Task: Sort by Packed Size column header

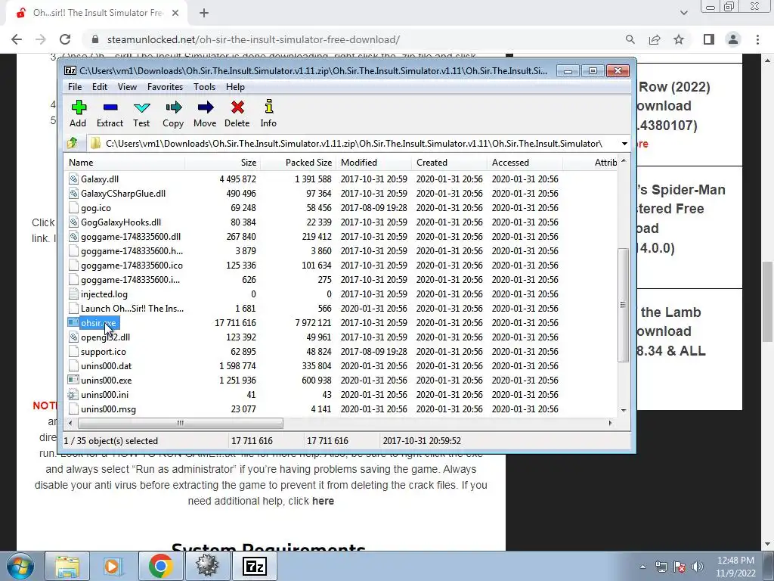Action: click(298, 163)
